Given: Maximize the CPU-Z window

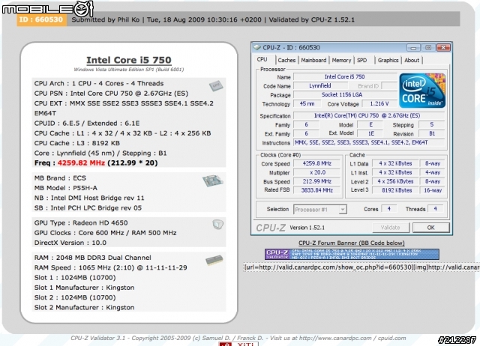Looking at the screenshot, I should [428, 48].
